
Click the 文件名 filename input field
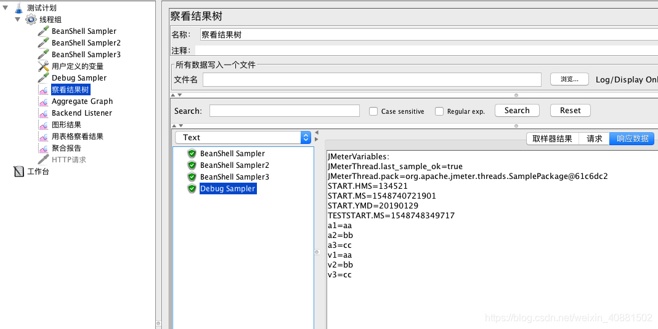[372, 79]
